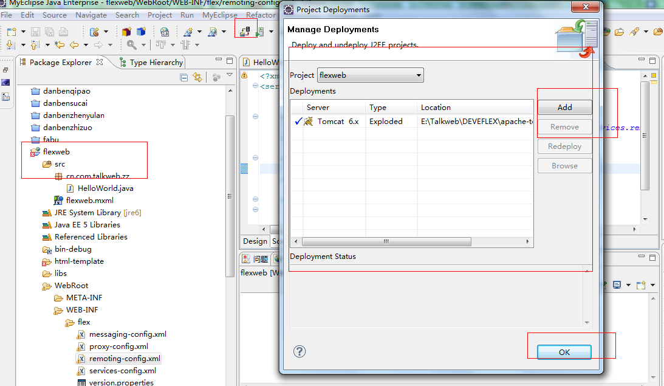Click the Deploy MyEclipse J2EE Project icon
Image resolution: width=664 pixels, height=386 pixels.
245,32
